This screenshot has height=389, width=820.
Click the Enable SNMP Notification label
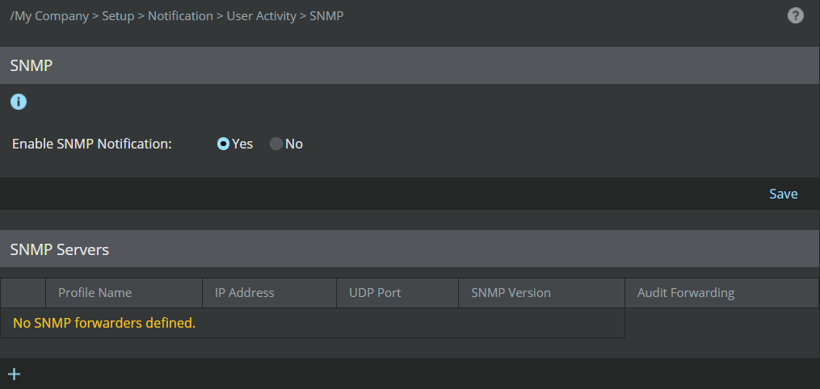[92, 144]
